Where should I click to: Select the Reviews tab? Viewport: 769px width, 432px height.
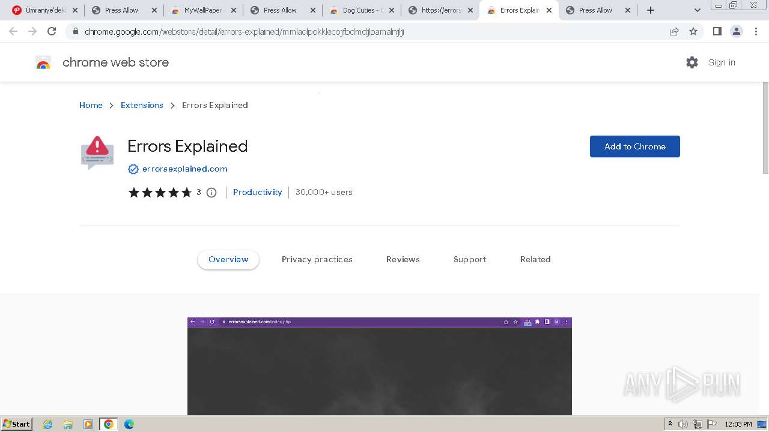(x=403, y=259)
